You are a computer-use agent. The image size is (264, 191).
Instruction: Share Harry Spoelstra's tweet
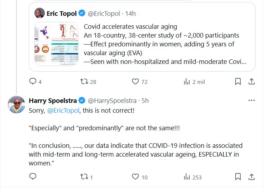(x=251, y=177)
